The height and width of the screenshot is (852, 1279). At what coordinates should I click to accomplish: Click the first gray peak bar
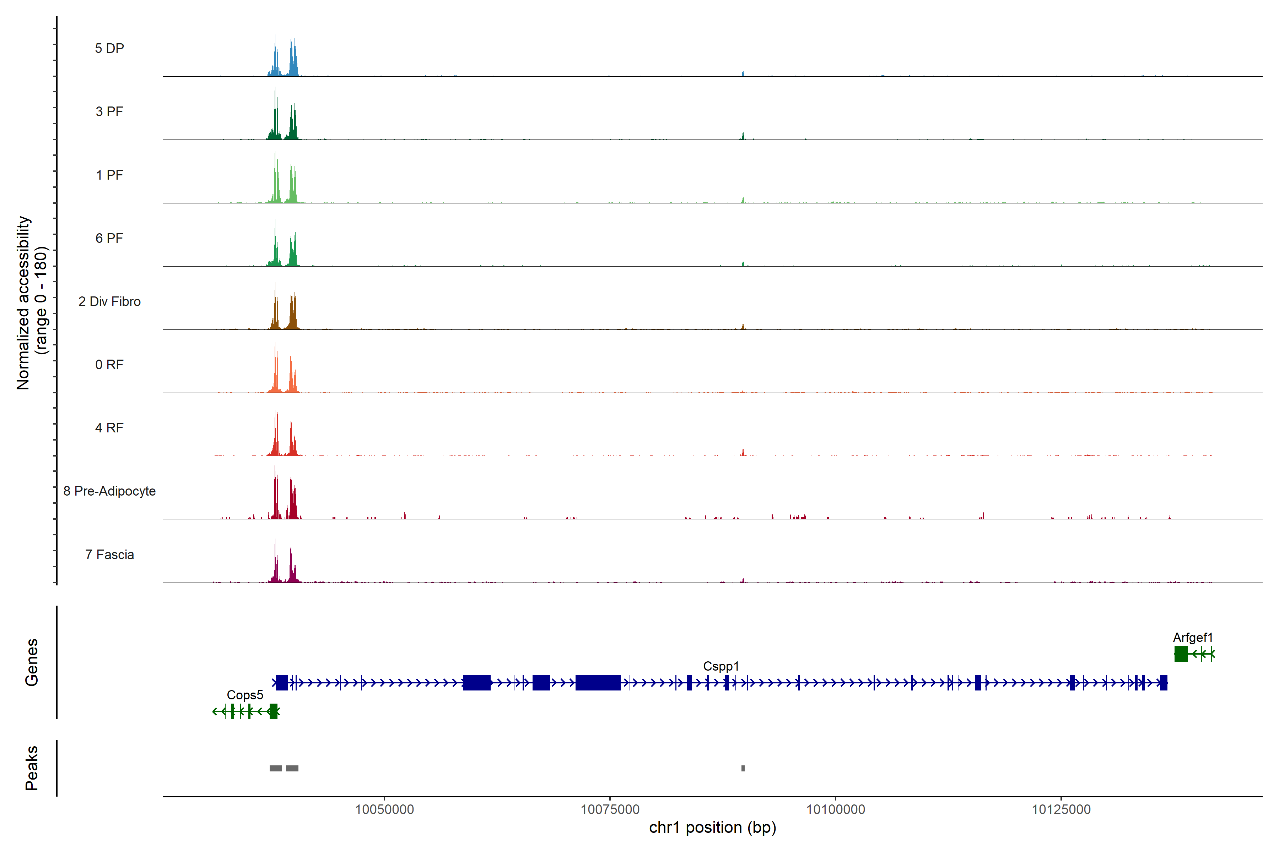(276, 768)
